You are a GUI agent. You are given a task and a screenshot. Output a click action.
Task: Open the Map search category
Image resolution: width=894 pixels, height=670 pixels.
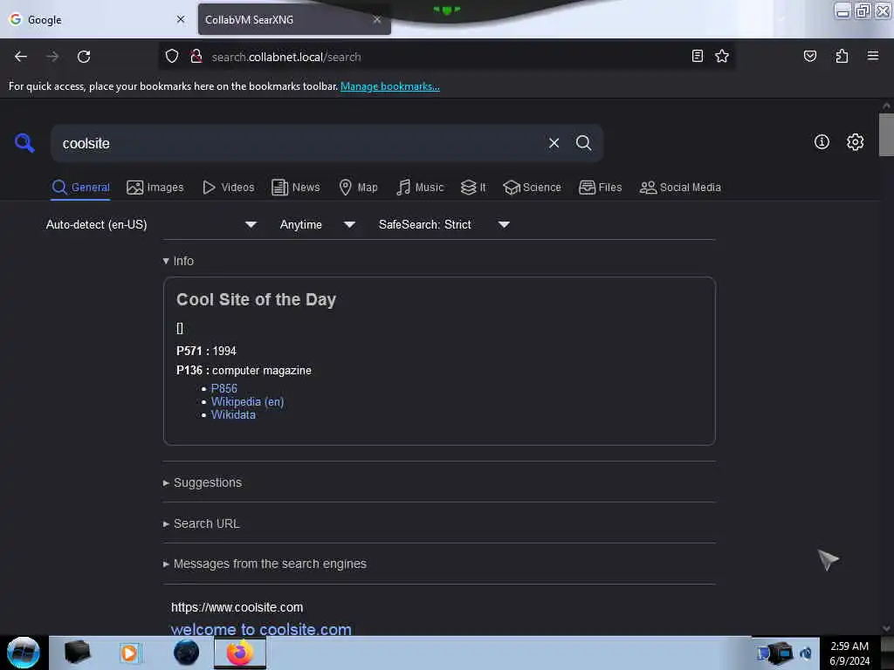point(358,188)
